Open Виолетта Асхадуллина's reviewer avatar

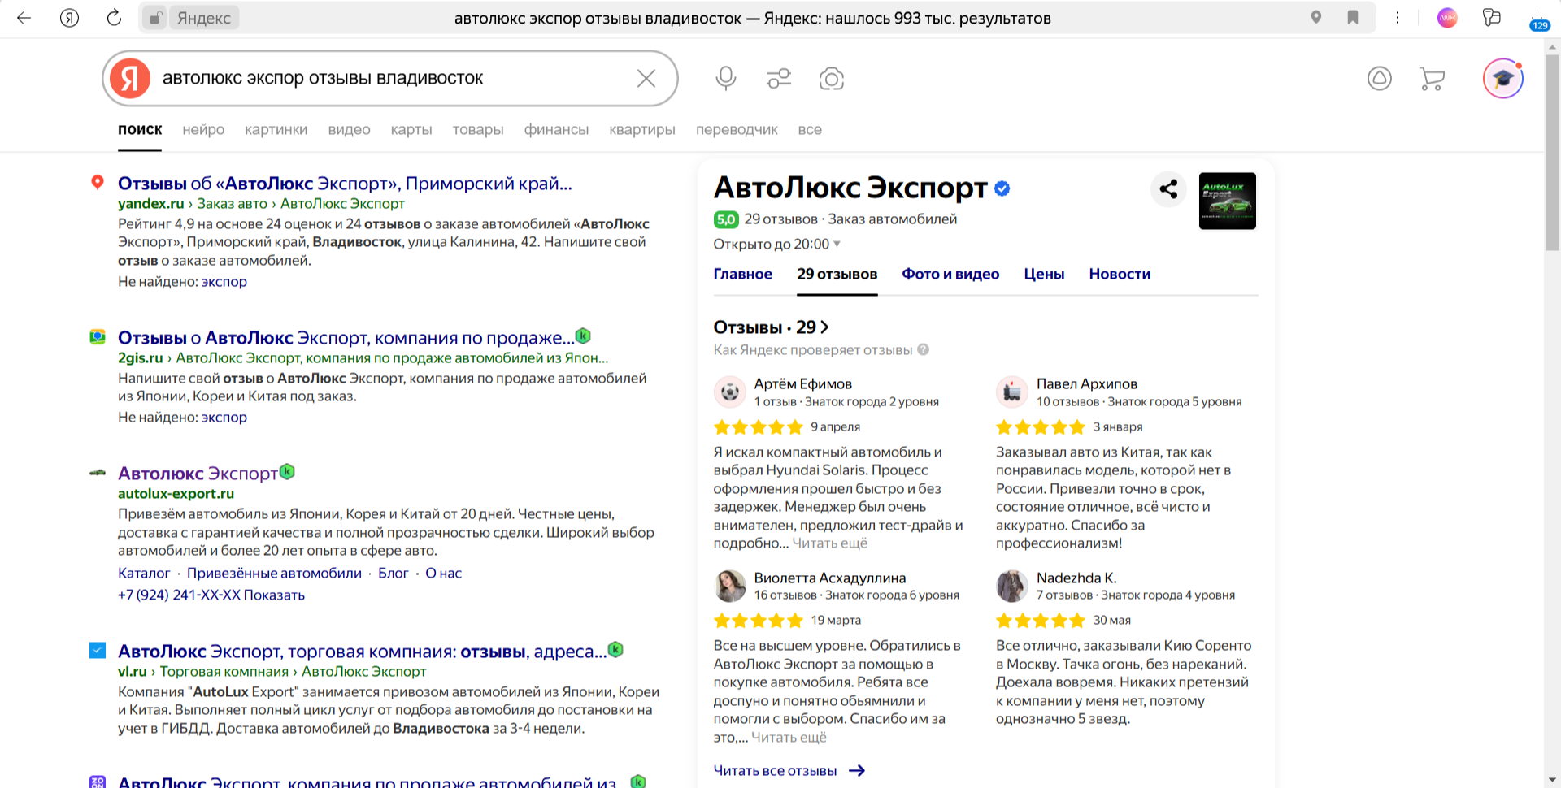coord(729,586)
